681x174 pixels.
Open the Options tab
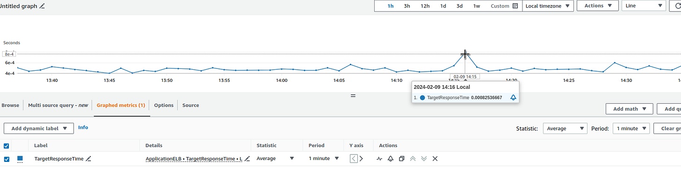[164, 105]
